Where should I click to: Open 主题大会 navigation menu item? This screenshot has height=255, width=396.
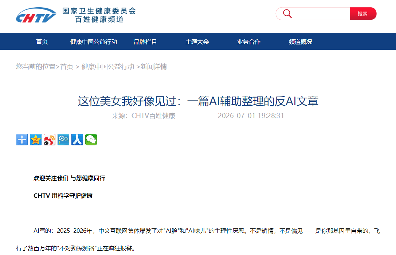(197, 42)
